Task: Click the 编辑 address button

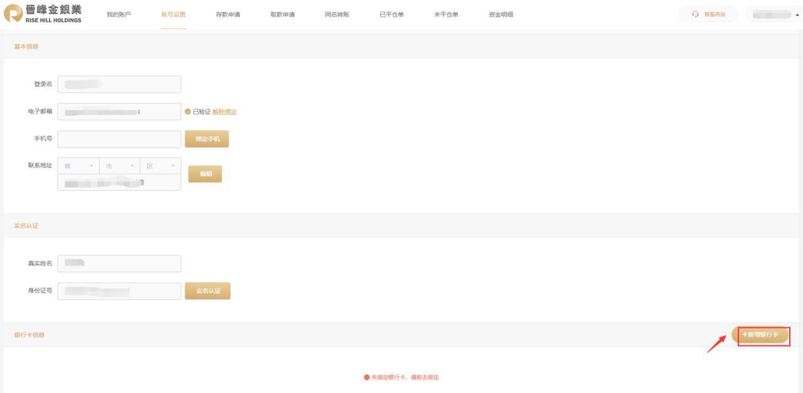Action: tap(205, 174)
